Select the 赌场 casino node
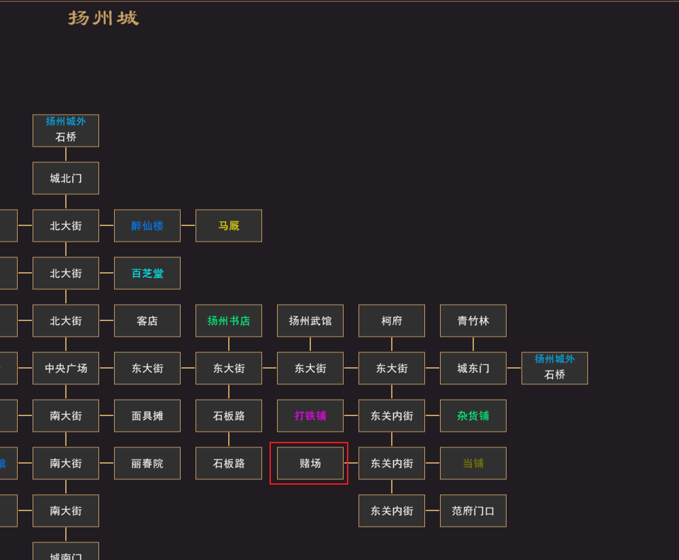 310,464
